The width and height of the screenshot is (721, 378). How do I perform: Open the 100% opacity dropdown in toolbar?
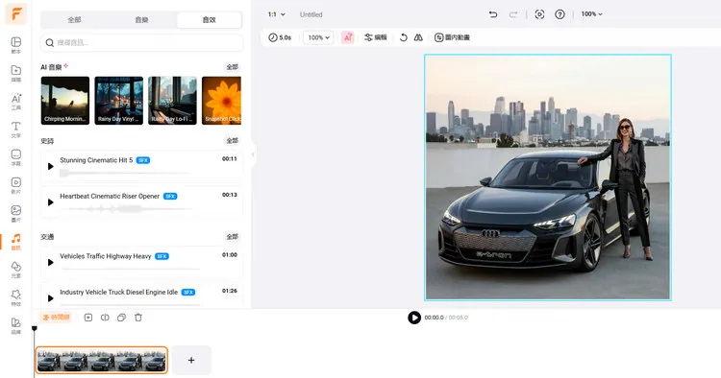pyautogui.click(x=318, y=37)
